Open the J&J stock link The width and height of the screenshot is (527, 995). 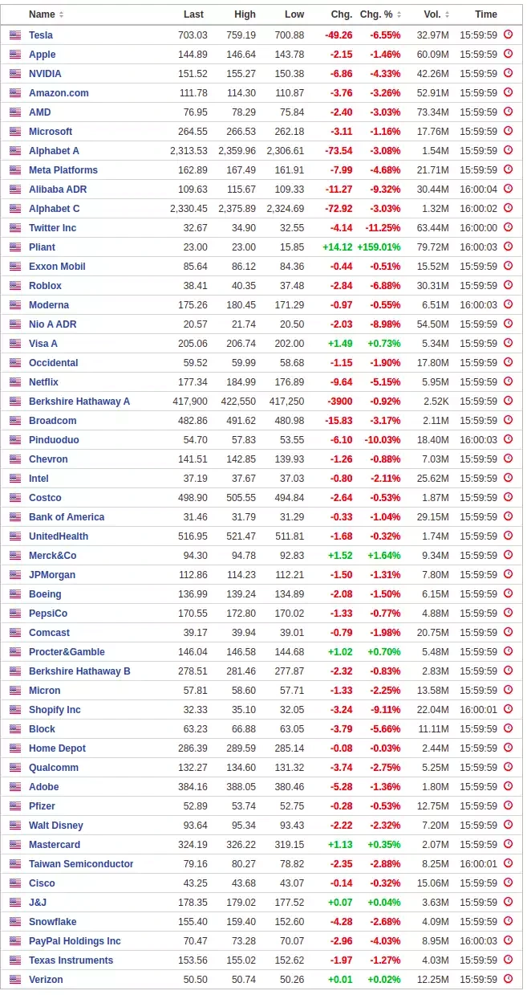pyautogui.click(x=38, y=903)
